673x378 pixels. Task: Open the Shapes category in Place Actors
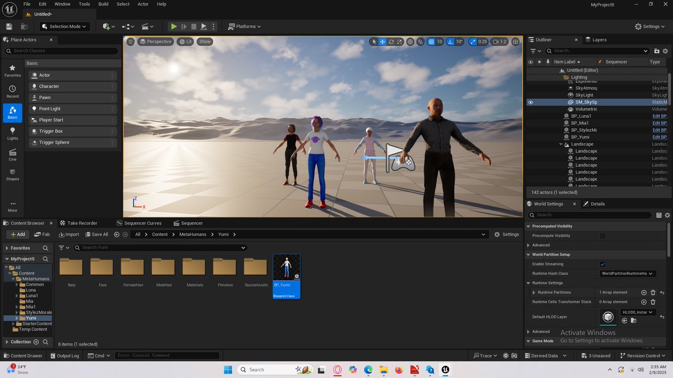click(12, 175)
